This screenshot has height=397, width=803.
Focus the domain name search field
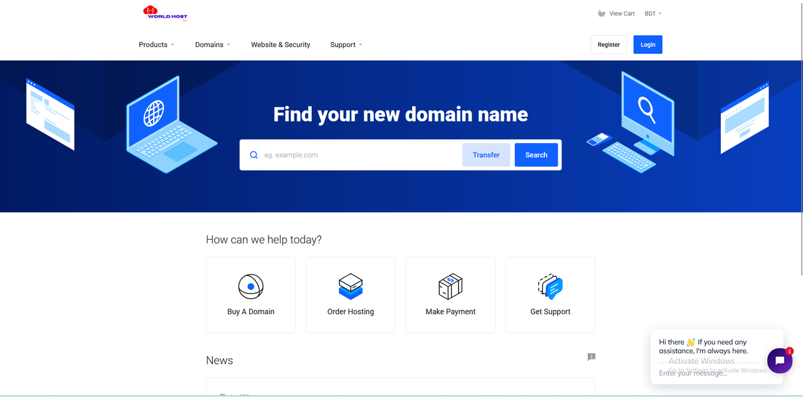[x=361, y=155]
